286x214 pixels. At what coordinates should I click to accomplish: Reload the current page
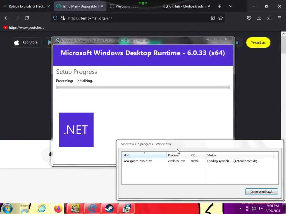click(27, 18)
